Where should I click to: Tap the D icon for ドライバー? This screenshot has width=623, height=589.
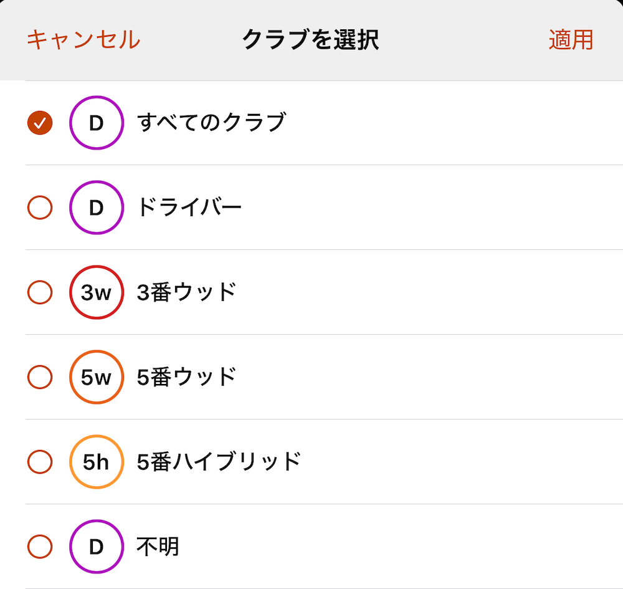tap(97, 208)
